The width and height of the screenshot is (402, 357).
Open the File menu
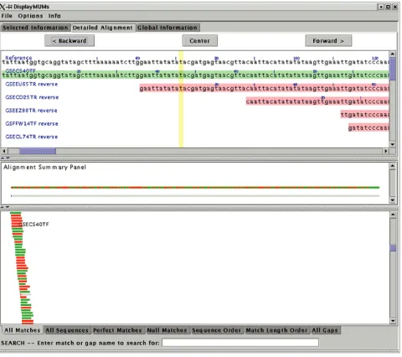7,16
